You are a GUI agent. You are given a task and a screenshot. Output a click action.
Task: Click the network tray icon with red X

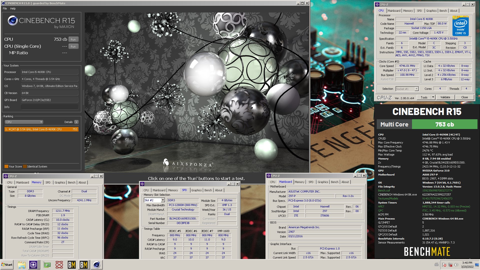click(450, 265)
